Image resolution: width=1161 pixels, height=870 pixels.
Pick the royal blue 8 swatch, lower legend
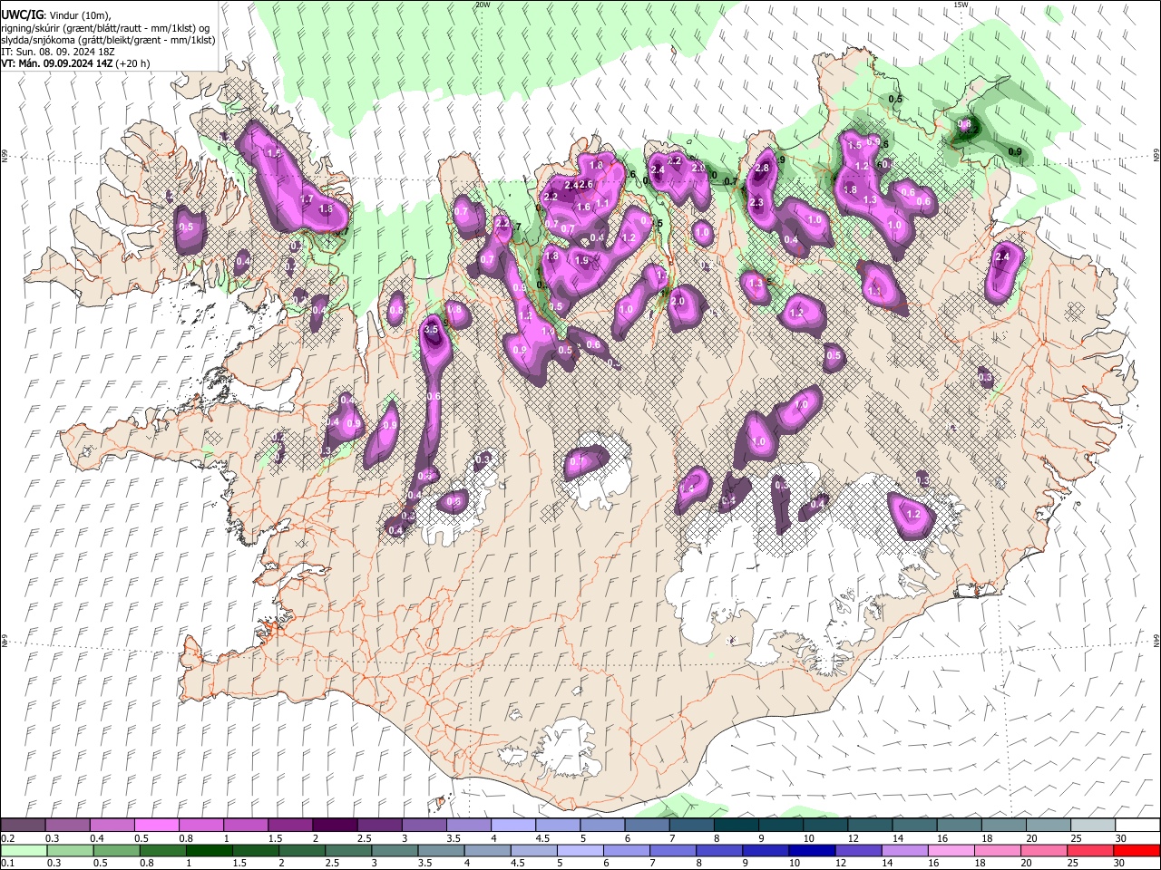click(719, 851)
